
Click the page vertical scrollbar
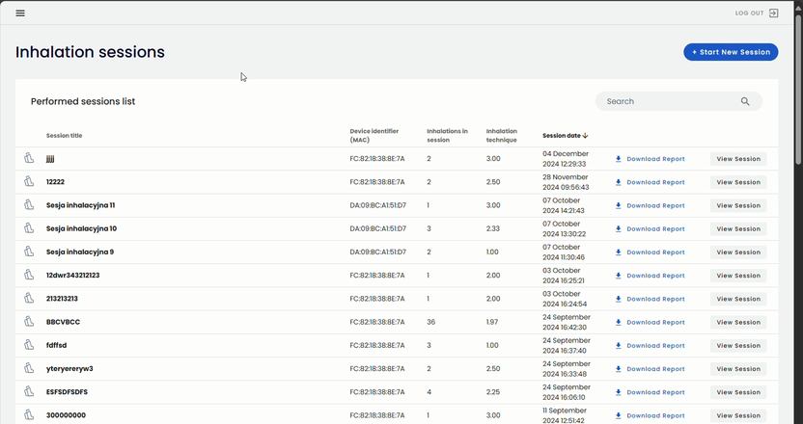798,90
